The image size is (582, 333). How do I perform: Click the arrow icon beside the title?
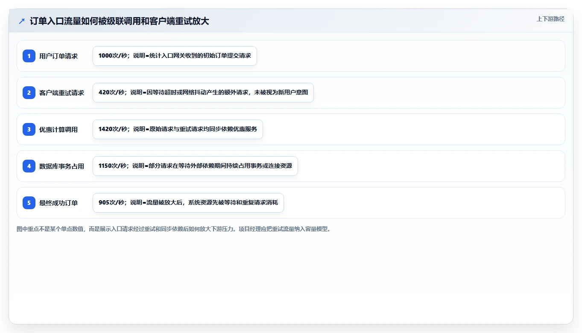(22, 21)
